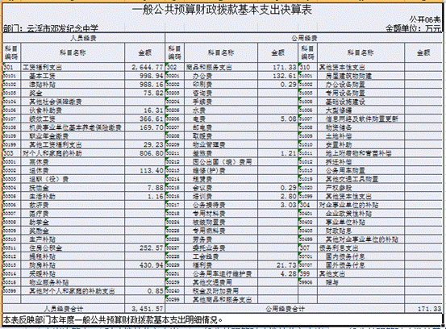Select the amount cell 2,644.77

click(145, 68)
